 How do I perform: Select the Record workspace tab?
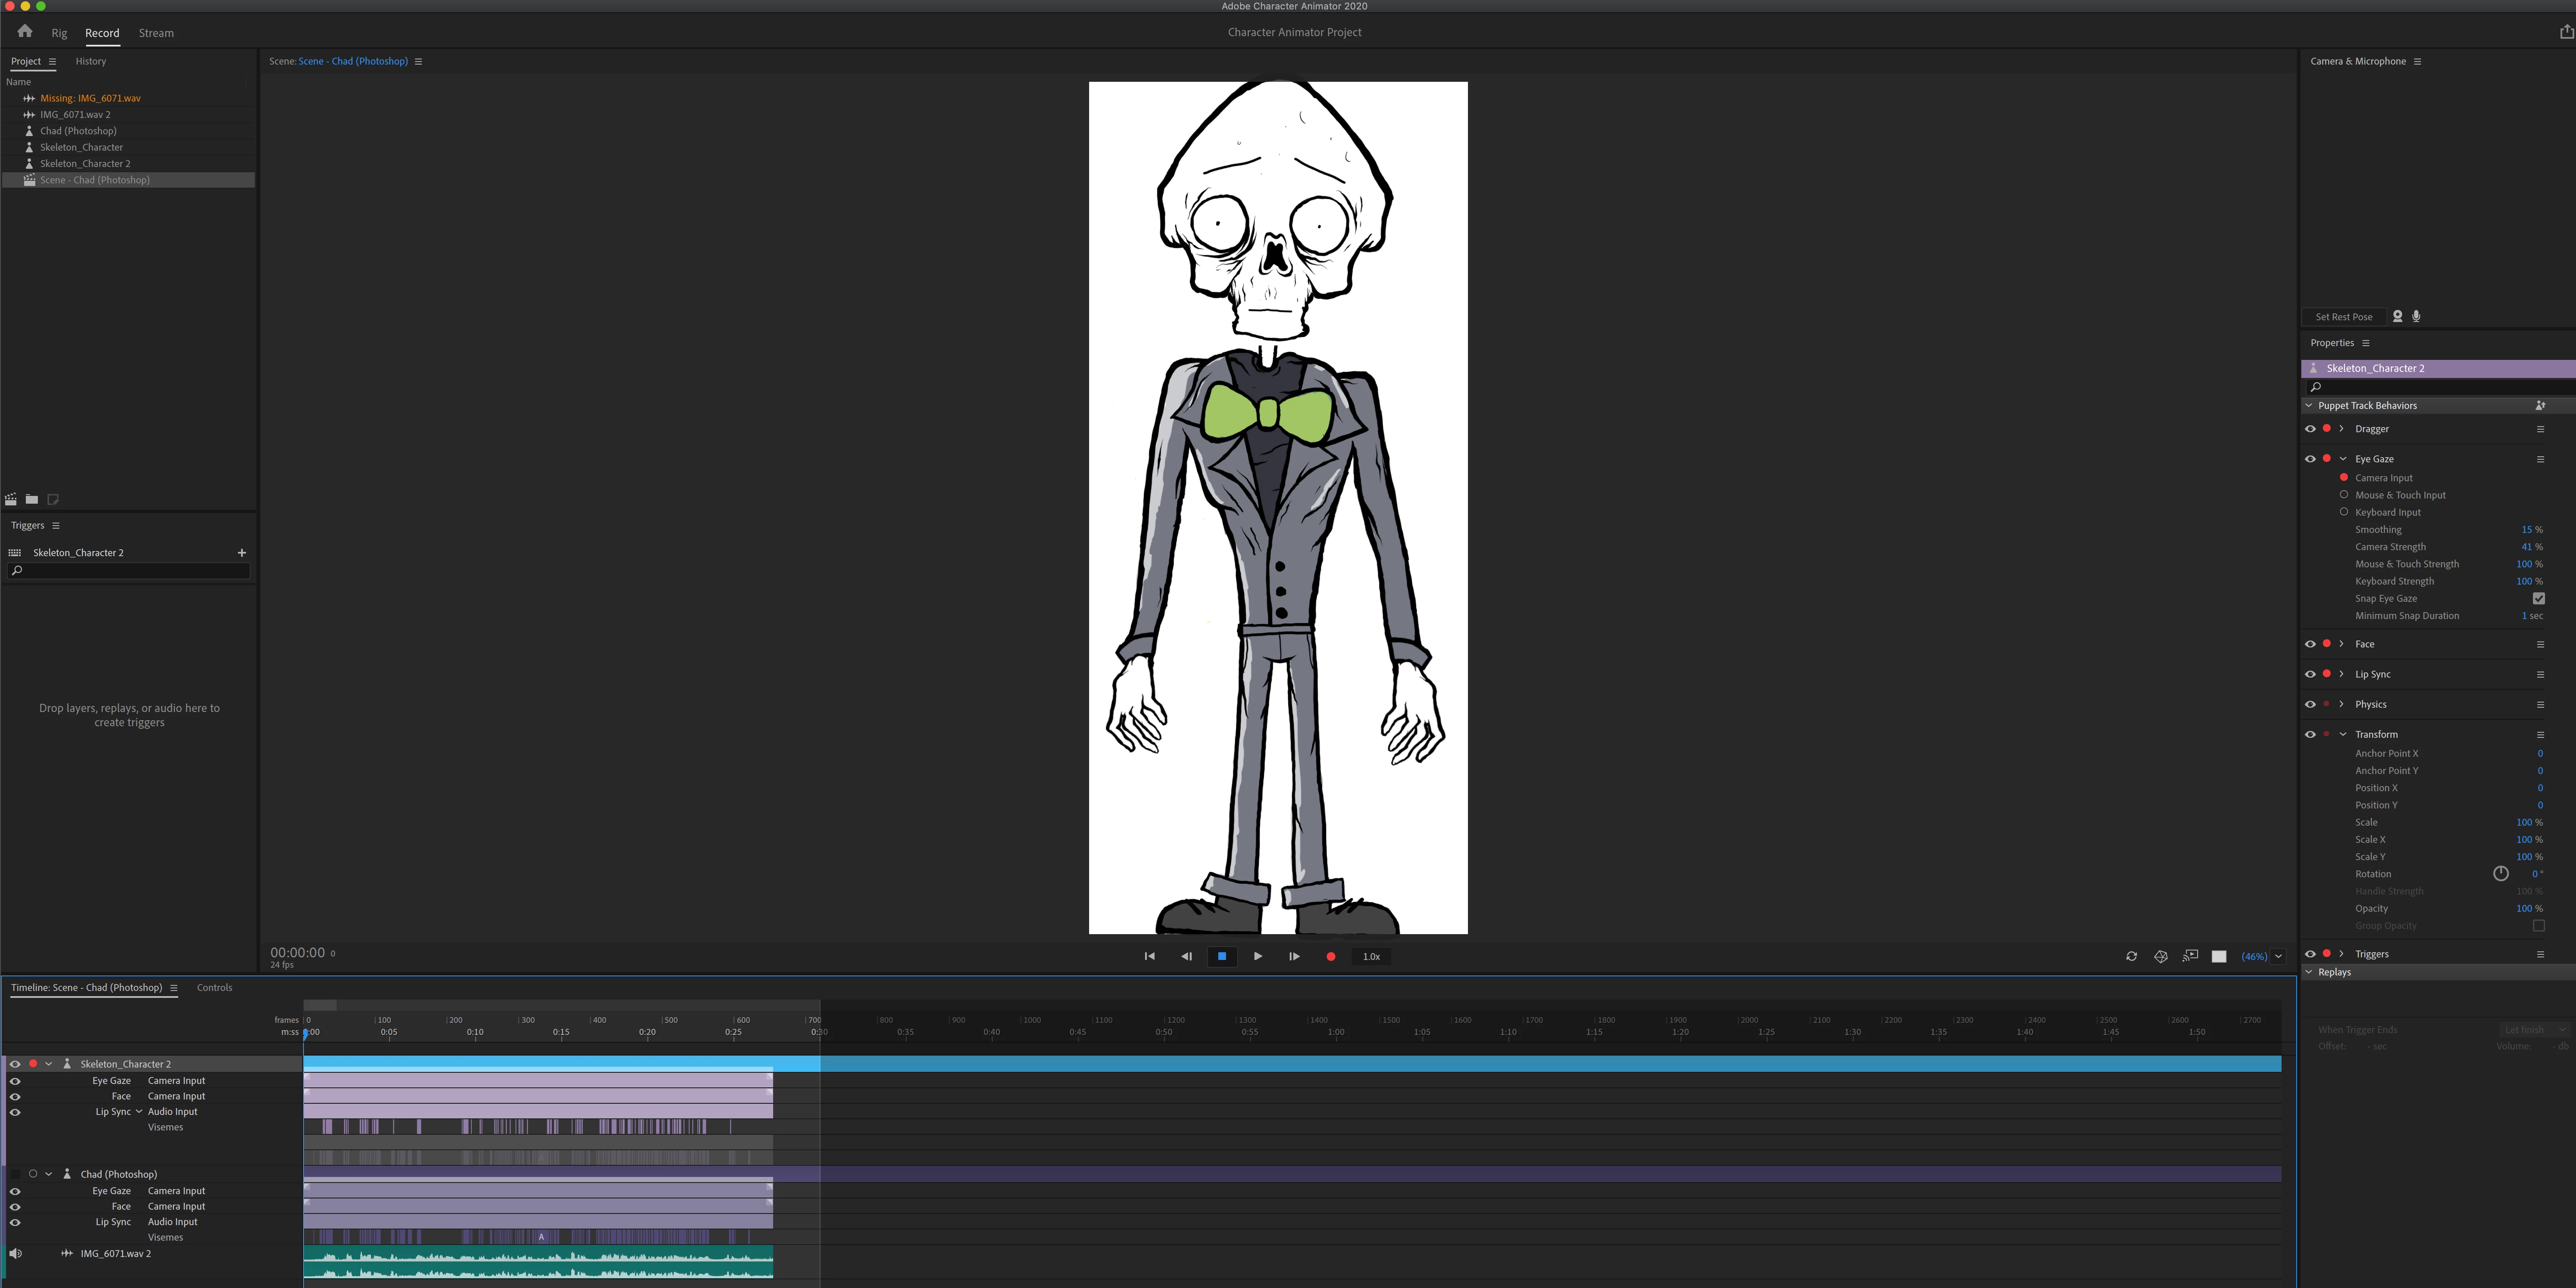102,33
